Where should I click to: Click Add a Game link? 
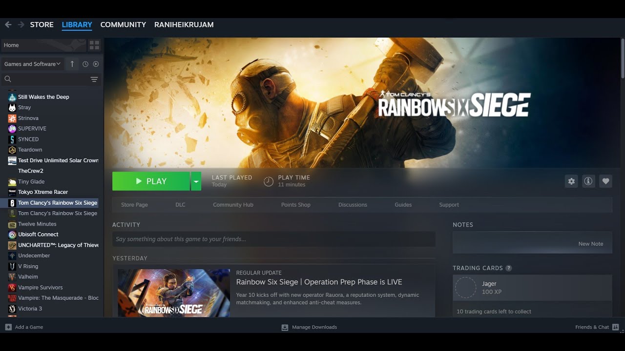29,327
